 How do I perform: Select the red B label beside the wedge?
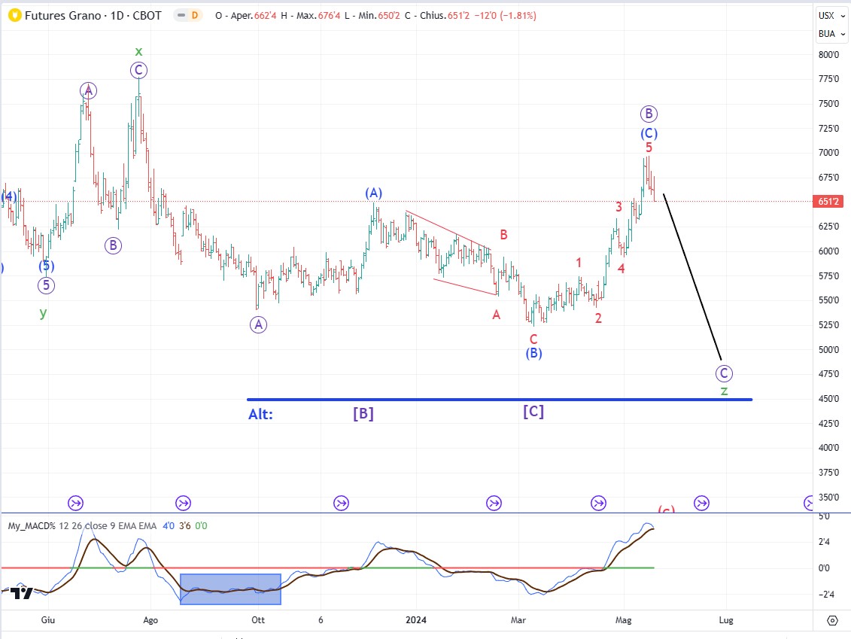503,235
